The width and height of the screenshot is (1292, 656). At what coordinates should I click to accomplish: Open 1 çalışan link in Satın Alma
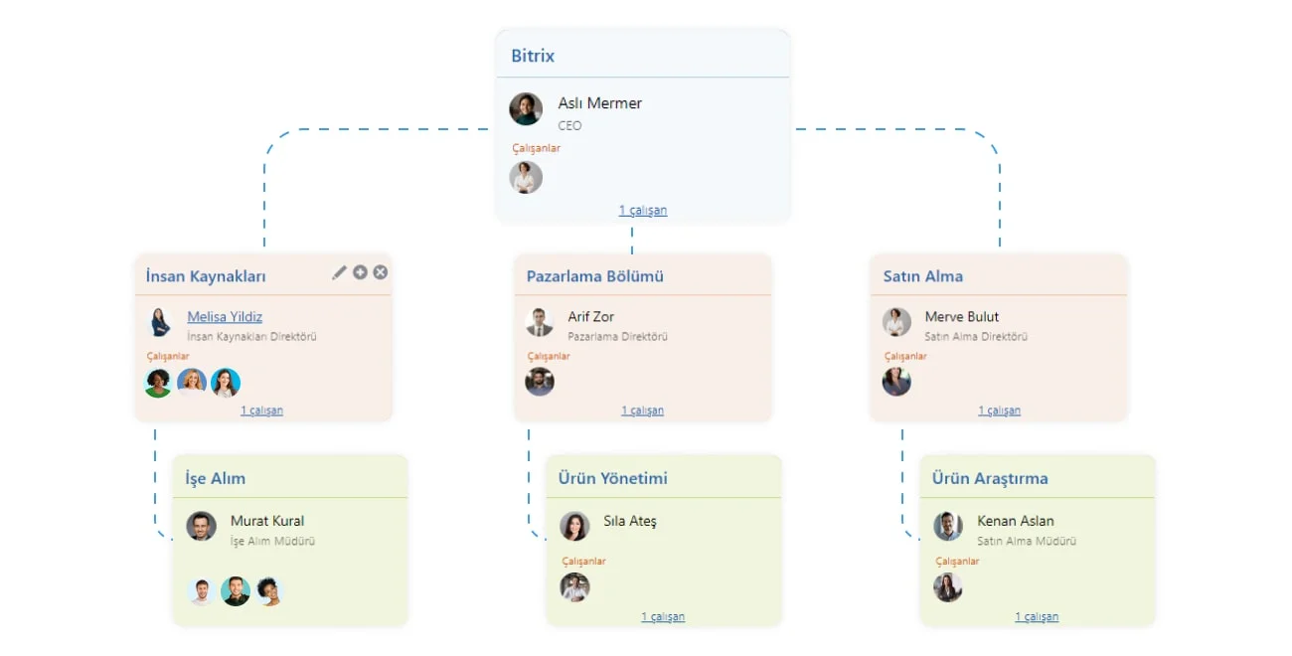click(1000, 410)
